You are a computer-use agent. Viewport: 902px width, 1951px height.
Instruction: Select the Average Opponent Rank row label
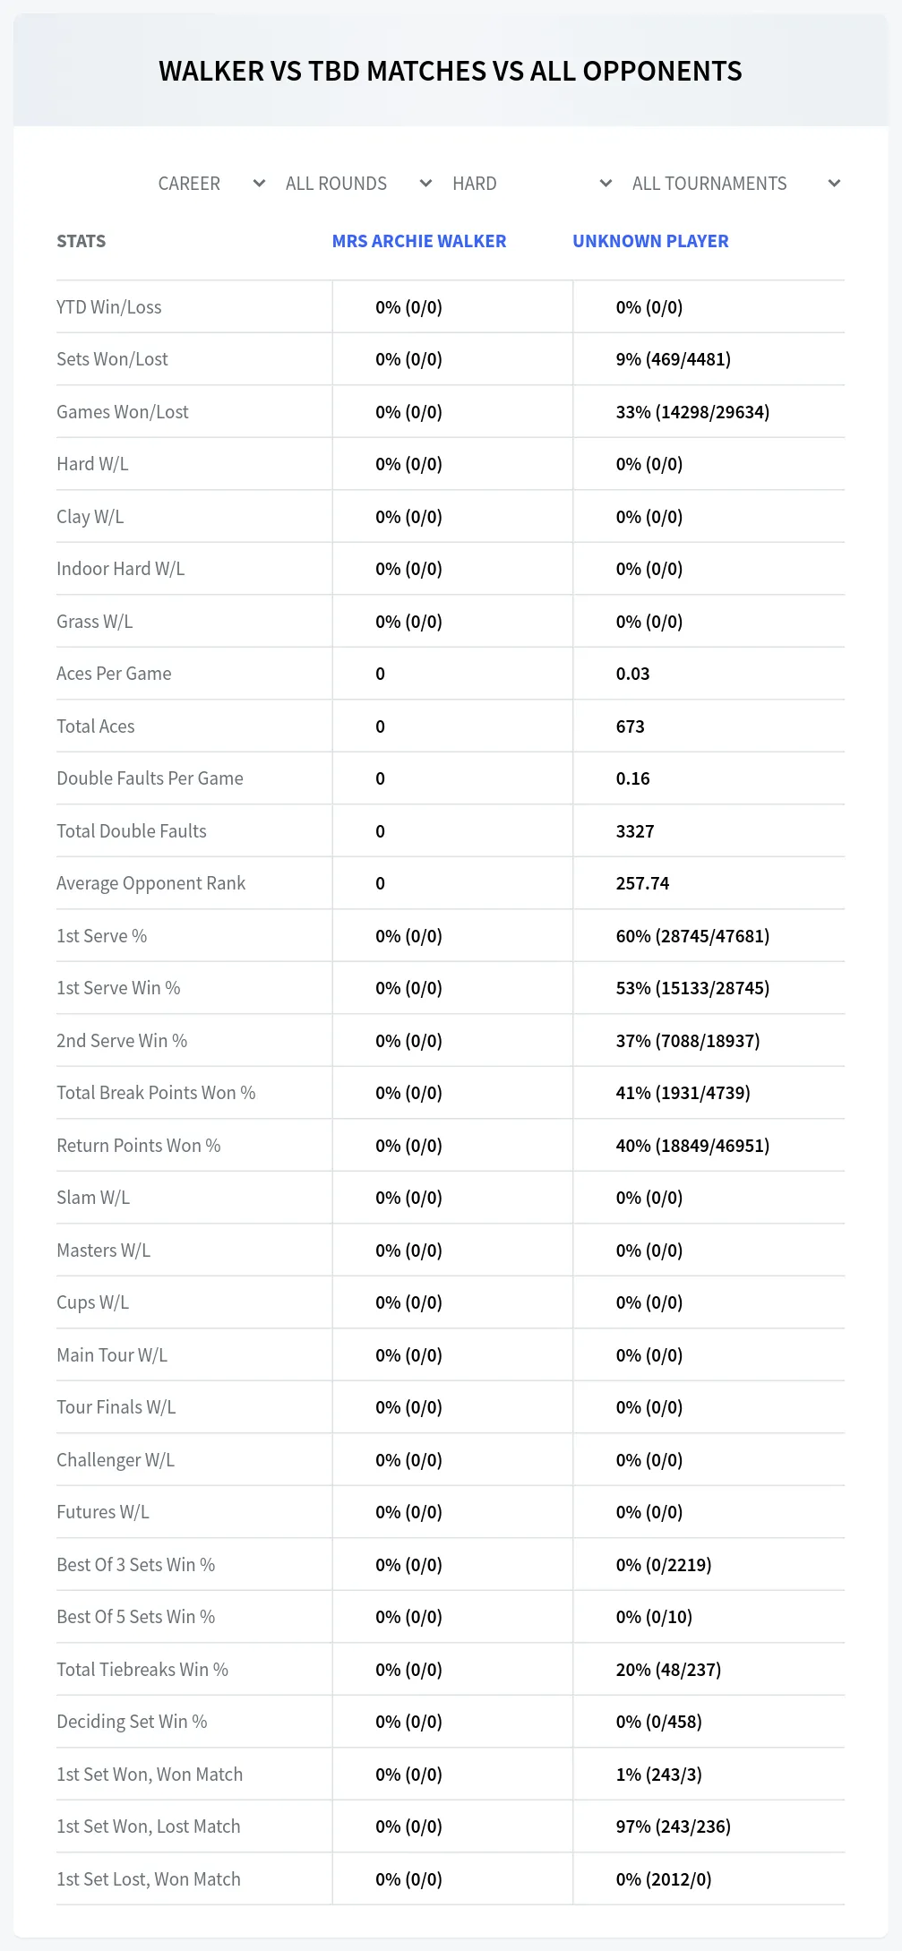point(150,883)
